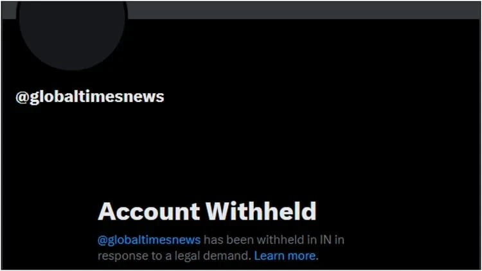The width and height of the screenshot is (482, 271).
Task: Click the word Withheld in the heading
Action: pos(261,211)
